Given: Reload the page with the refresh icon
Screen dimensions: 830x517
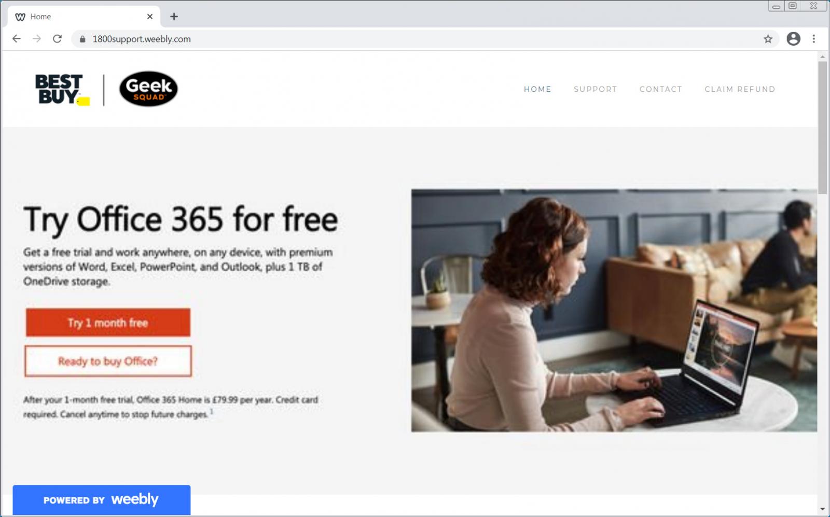Looking at the screenshot, I should [58, 39].
